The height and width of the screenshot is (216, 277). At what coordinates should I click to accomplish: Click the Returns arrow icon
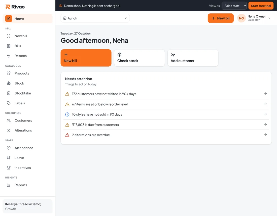[9, 56]
